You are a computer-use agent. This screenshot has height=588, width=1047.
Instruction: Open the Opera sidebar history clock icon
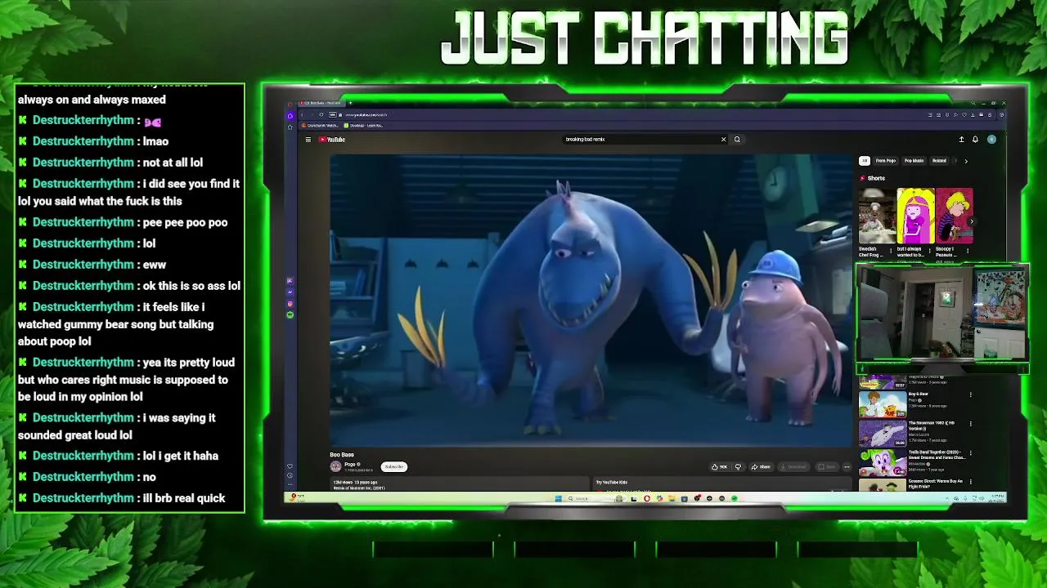click(290, 477)
